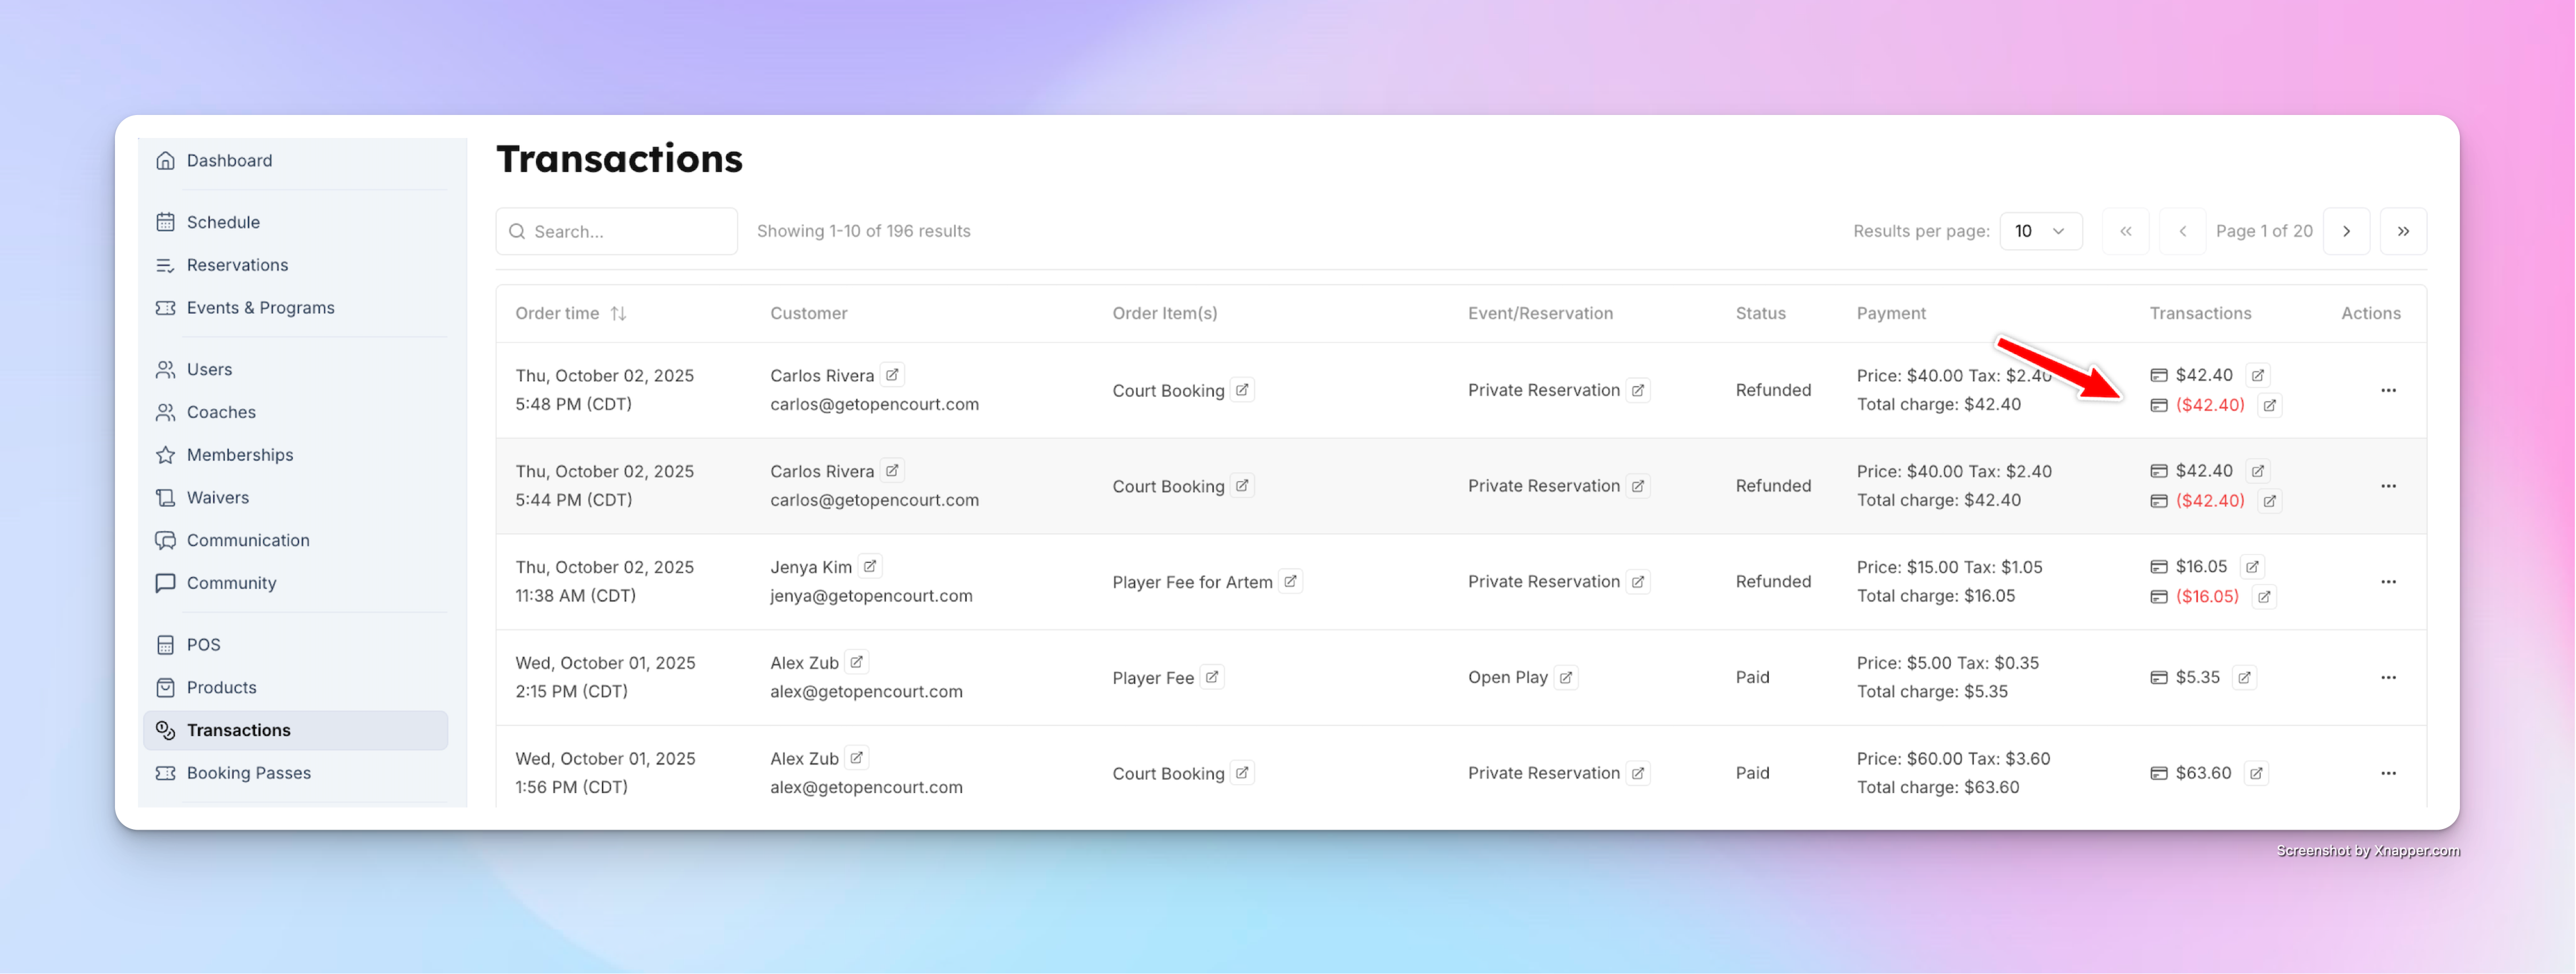Open actions menu for 5:44 PM order
2576x974 pixels.
click(x=2388, y=486)
